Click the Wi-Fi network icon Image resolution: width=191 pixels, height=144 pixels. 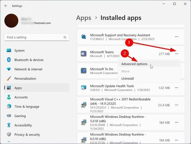click(9, 69)
